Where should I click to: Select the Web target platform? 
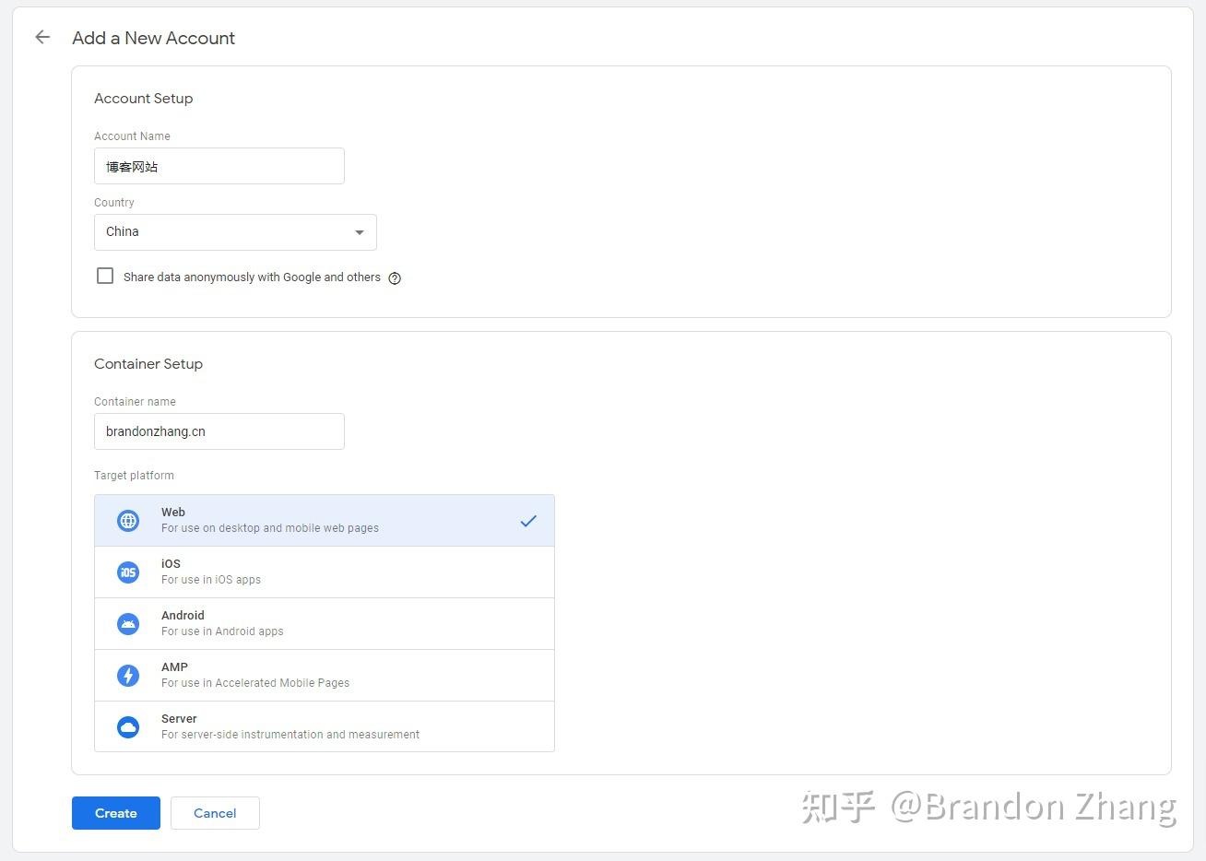(325, 521)
